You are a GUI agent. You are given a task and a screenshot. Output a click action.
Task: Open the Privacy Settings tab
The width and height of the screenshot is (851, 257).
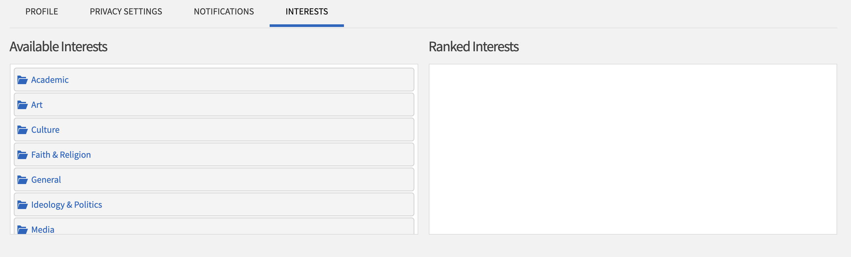(x=126, y=12)
